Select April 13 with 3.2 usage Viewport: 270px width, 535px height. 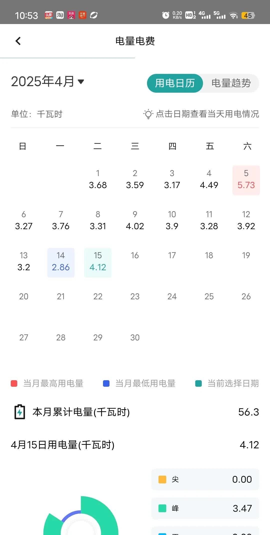[24, 262]
